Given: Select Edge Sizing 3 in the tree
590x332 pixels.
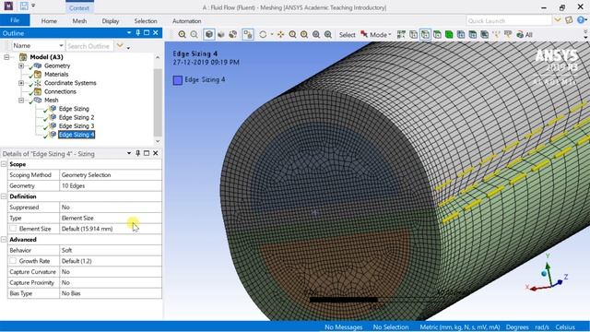Looking at the screenshot, I should [x=76, y=126].
